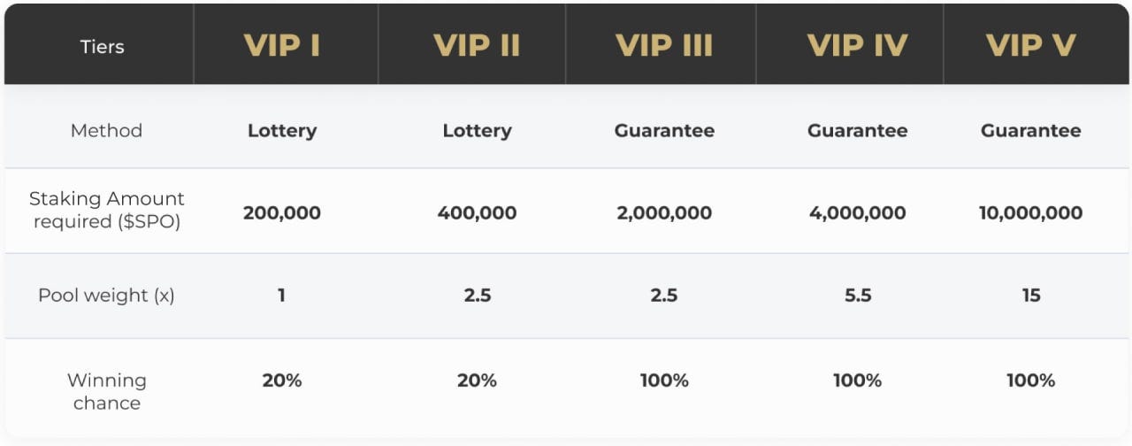Click the 5.5 pool weight cell
1132x446 pixels.
[x=857, y=296]
